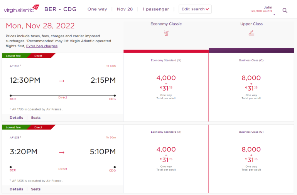This screenshot has height=195, width=297.
Task: Click the Economy Classic seat icon
Action: pos(166,33)
